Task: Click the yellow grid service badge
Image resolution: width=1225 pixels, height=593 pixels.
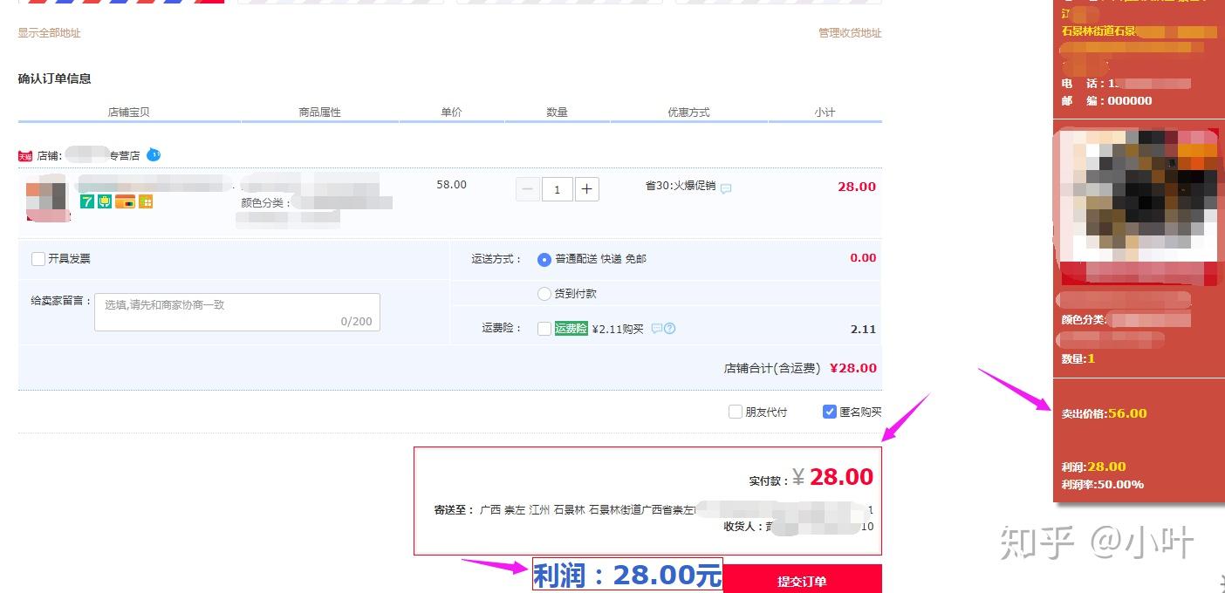Action: (146, 201)
